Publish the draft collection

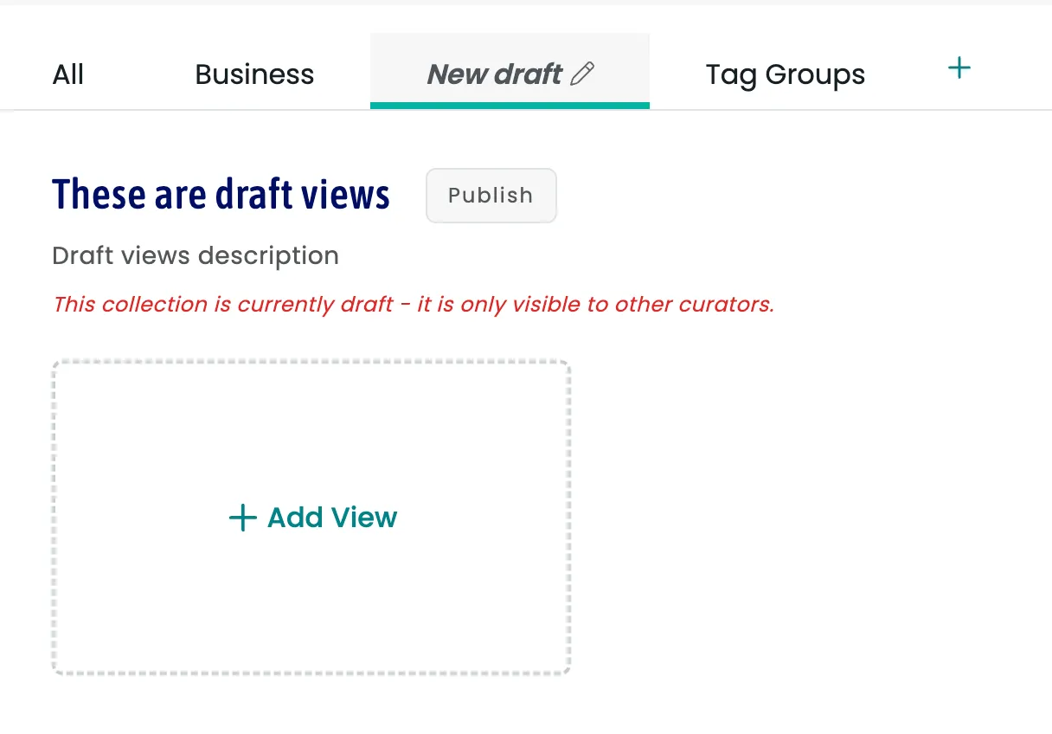491,195
